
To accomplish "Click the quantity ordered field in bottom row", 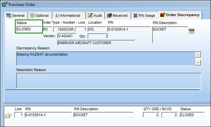I will click(x=151, y=115).
